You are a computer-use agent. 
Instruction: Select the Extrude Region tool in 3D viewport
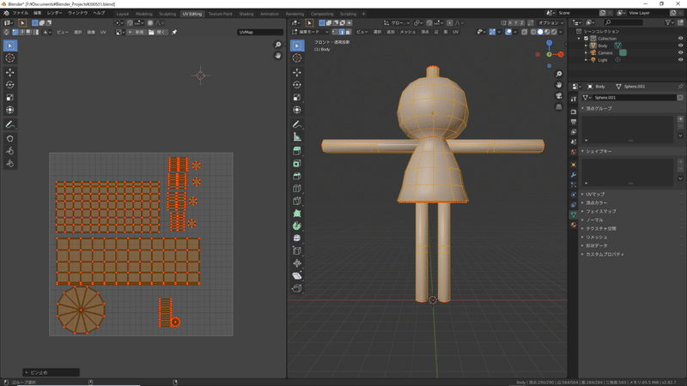coord(297,150)
